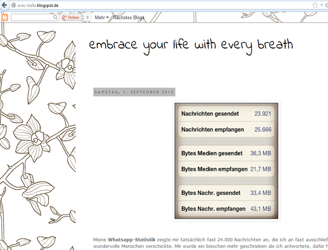Click the Bytes Medien gesendet row
The height and width of the screenshot is (250, 328).
tap(226, 153)
